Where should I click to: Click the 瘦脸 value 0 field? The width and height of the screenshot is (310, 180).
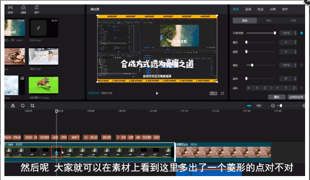pos(286,51)
